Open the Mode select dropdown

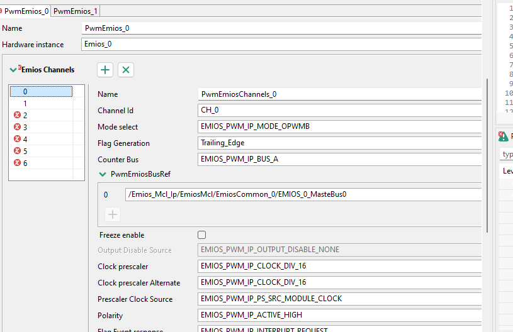[x=340, y=126]
